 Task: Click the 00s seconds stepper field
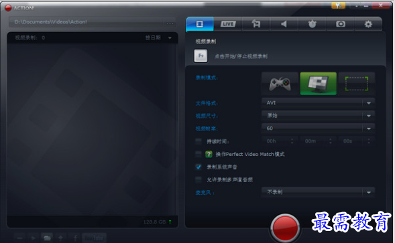point(357,141)
